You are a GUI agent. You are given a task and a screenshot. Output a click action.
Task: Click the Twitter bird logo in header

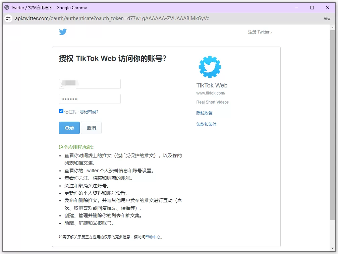[63, 32]
